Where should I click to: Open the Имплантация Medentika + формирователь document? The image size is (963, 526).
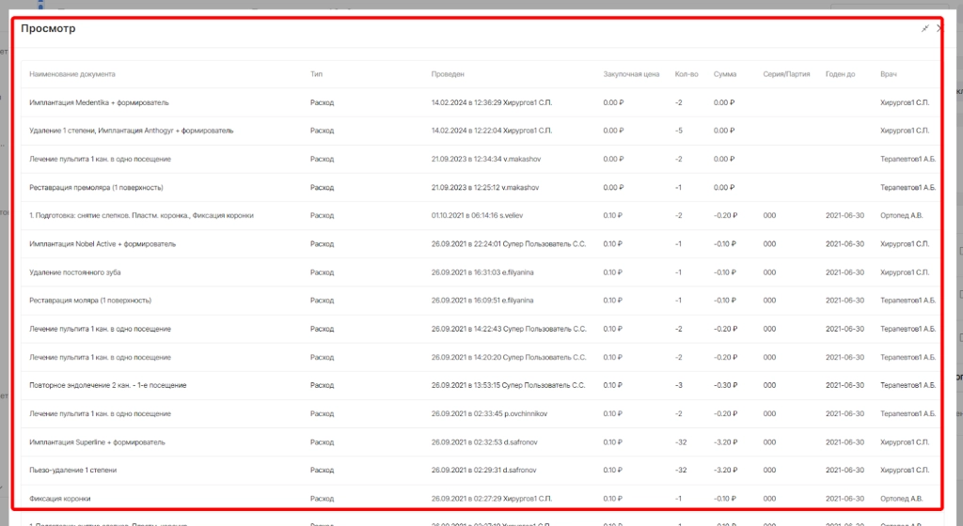(100, 102)
